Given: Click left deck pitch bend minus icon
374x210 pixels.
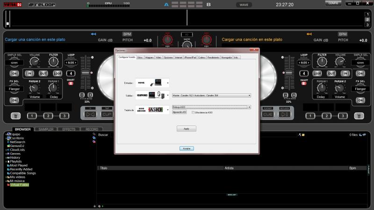Looking at the screenshot, I should 82,95.
